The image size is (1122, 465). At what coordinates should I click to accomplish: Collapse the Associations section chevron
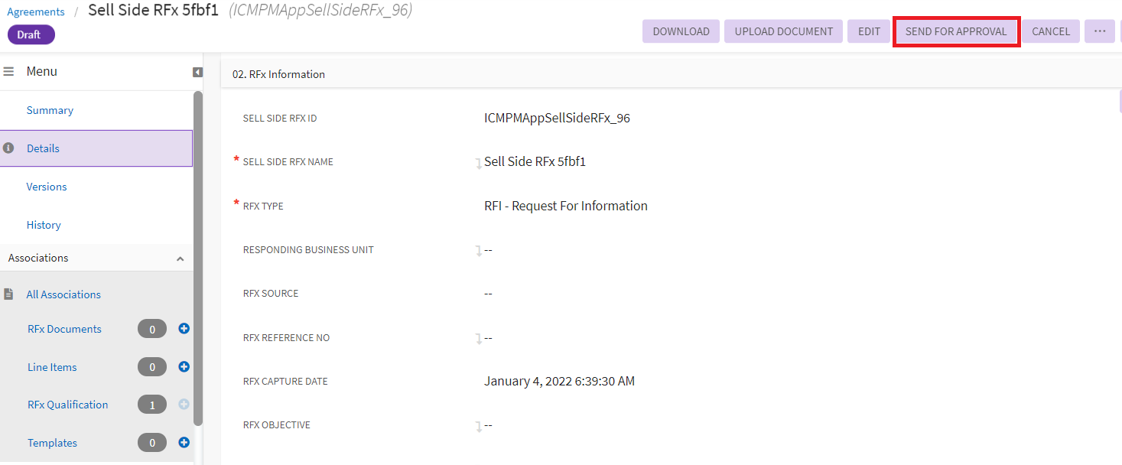click(180, 259)
